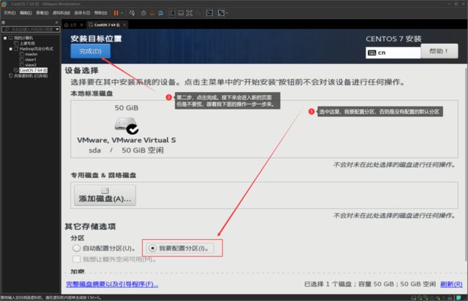Click the orange pause virtual machine icon

tap(116, 13)
